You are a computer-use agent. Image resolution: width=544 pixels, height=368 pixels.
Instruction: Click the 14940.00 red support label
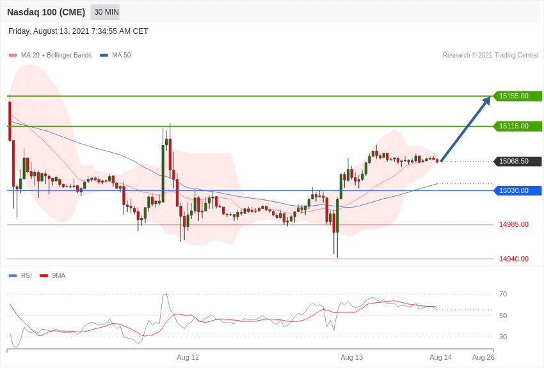coord(513,259)
